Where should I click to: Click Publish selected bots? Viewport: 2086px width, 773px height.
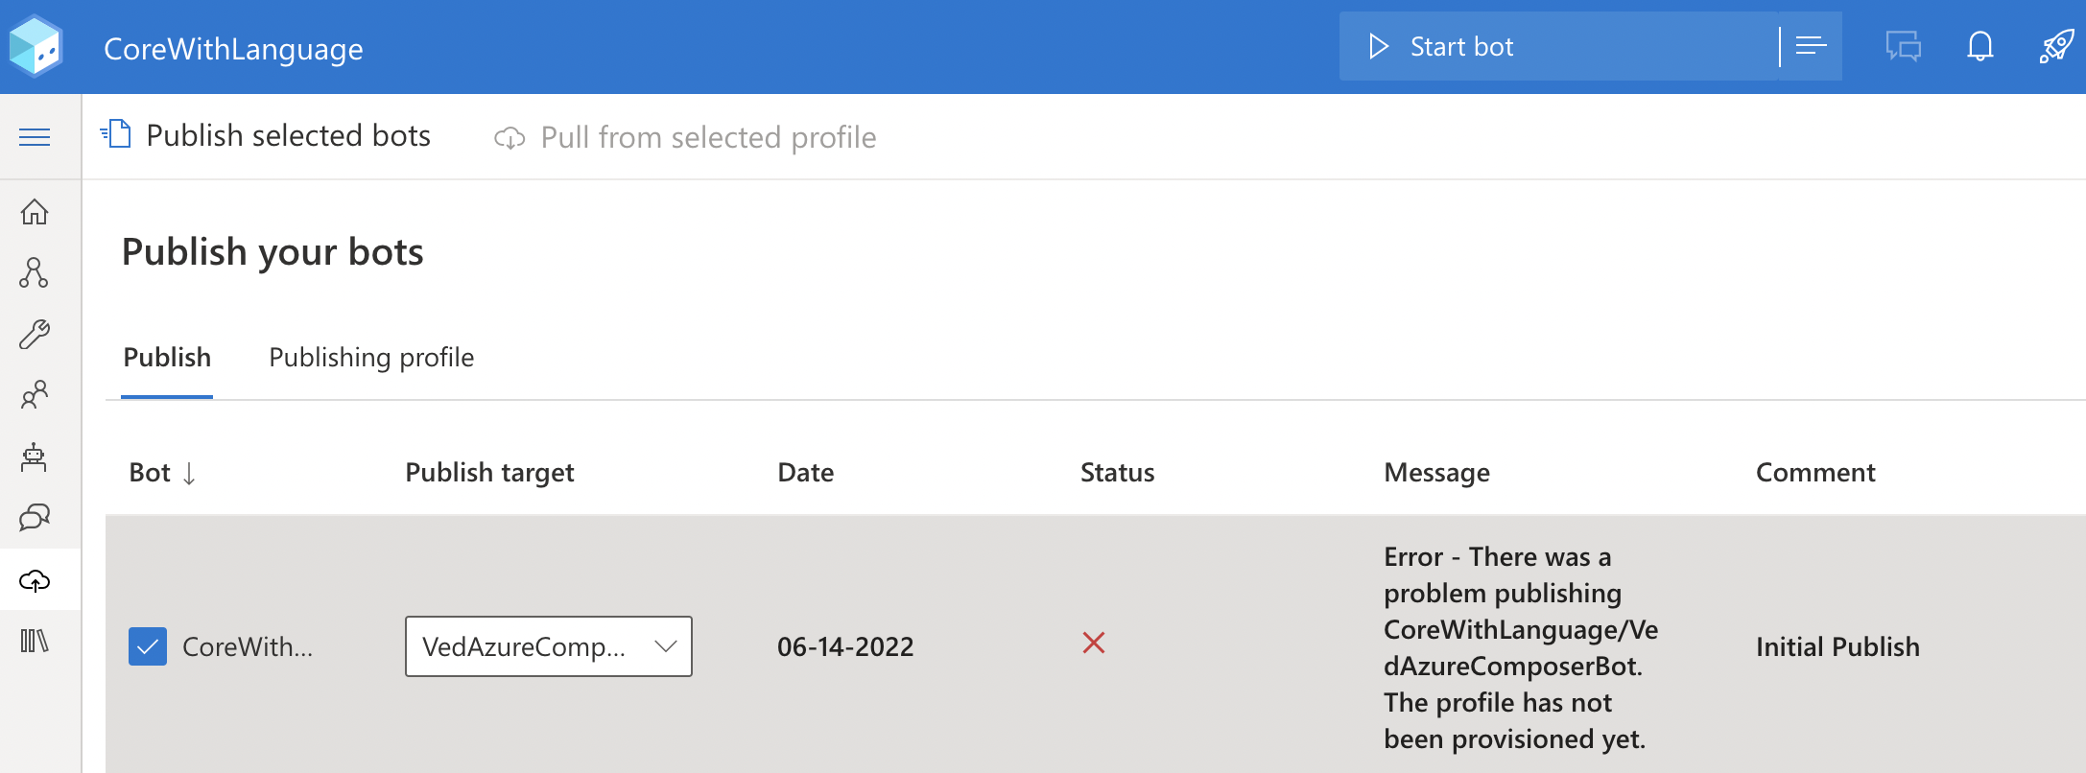[266, 136]
